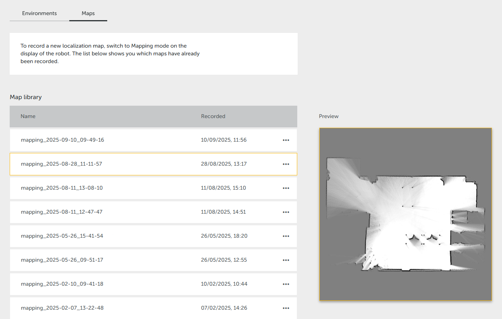
Task: Select map mapping_2025-08-28_11-11-57
Action: (x=153, y=164)
